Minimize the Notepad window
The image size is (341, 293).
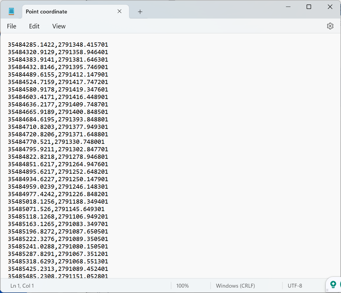click(x=288, y=7)
